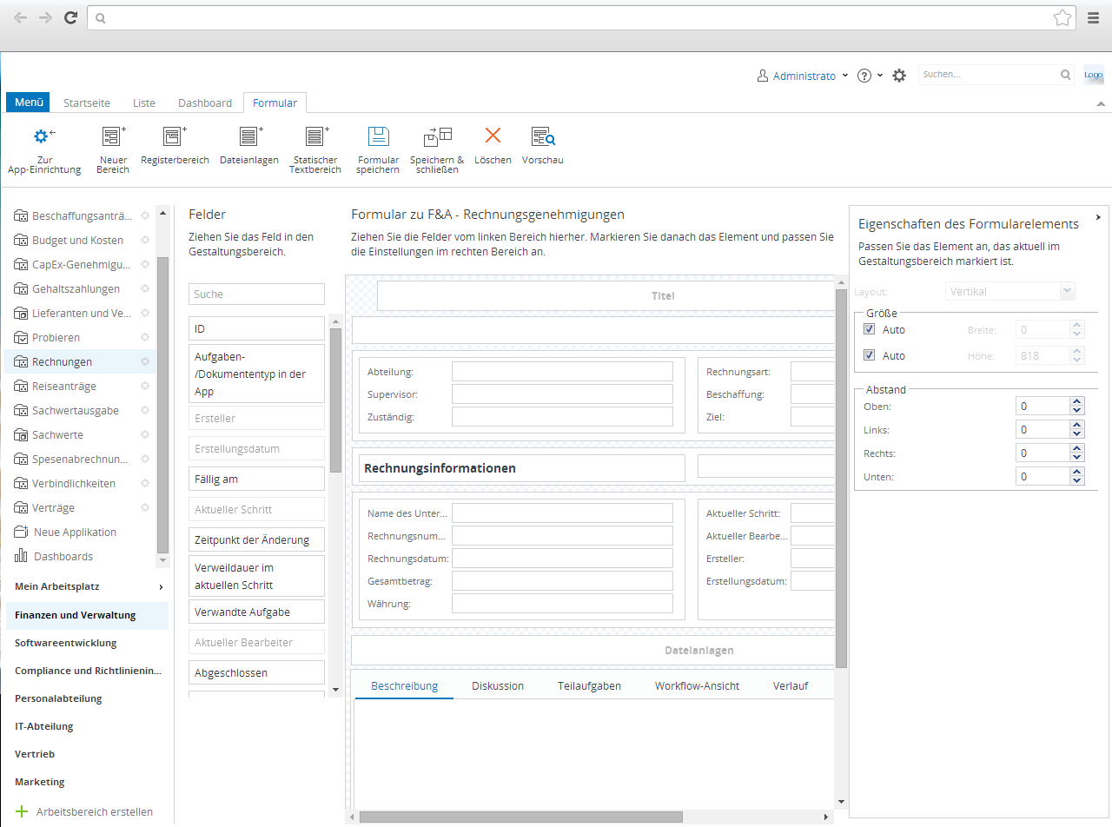The image size is (1112, 827).
Task: Open the browser hamburger menu
Action: pyautogui.click(x=1094, y=17)
